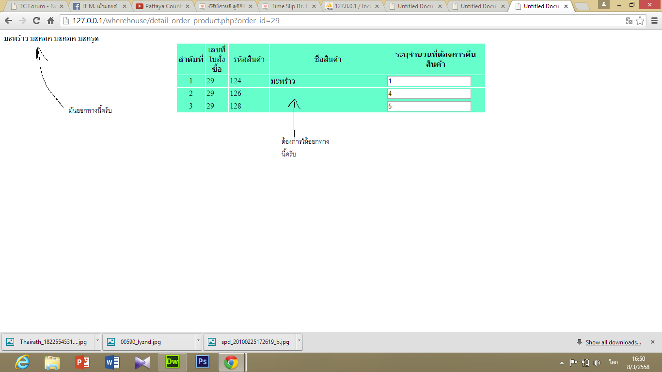Expand options for spd_20100225172619_b.jpg download
Screen dimensions: 662x372
[299, 341]
